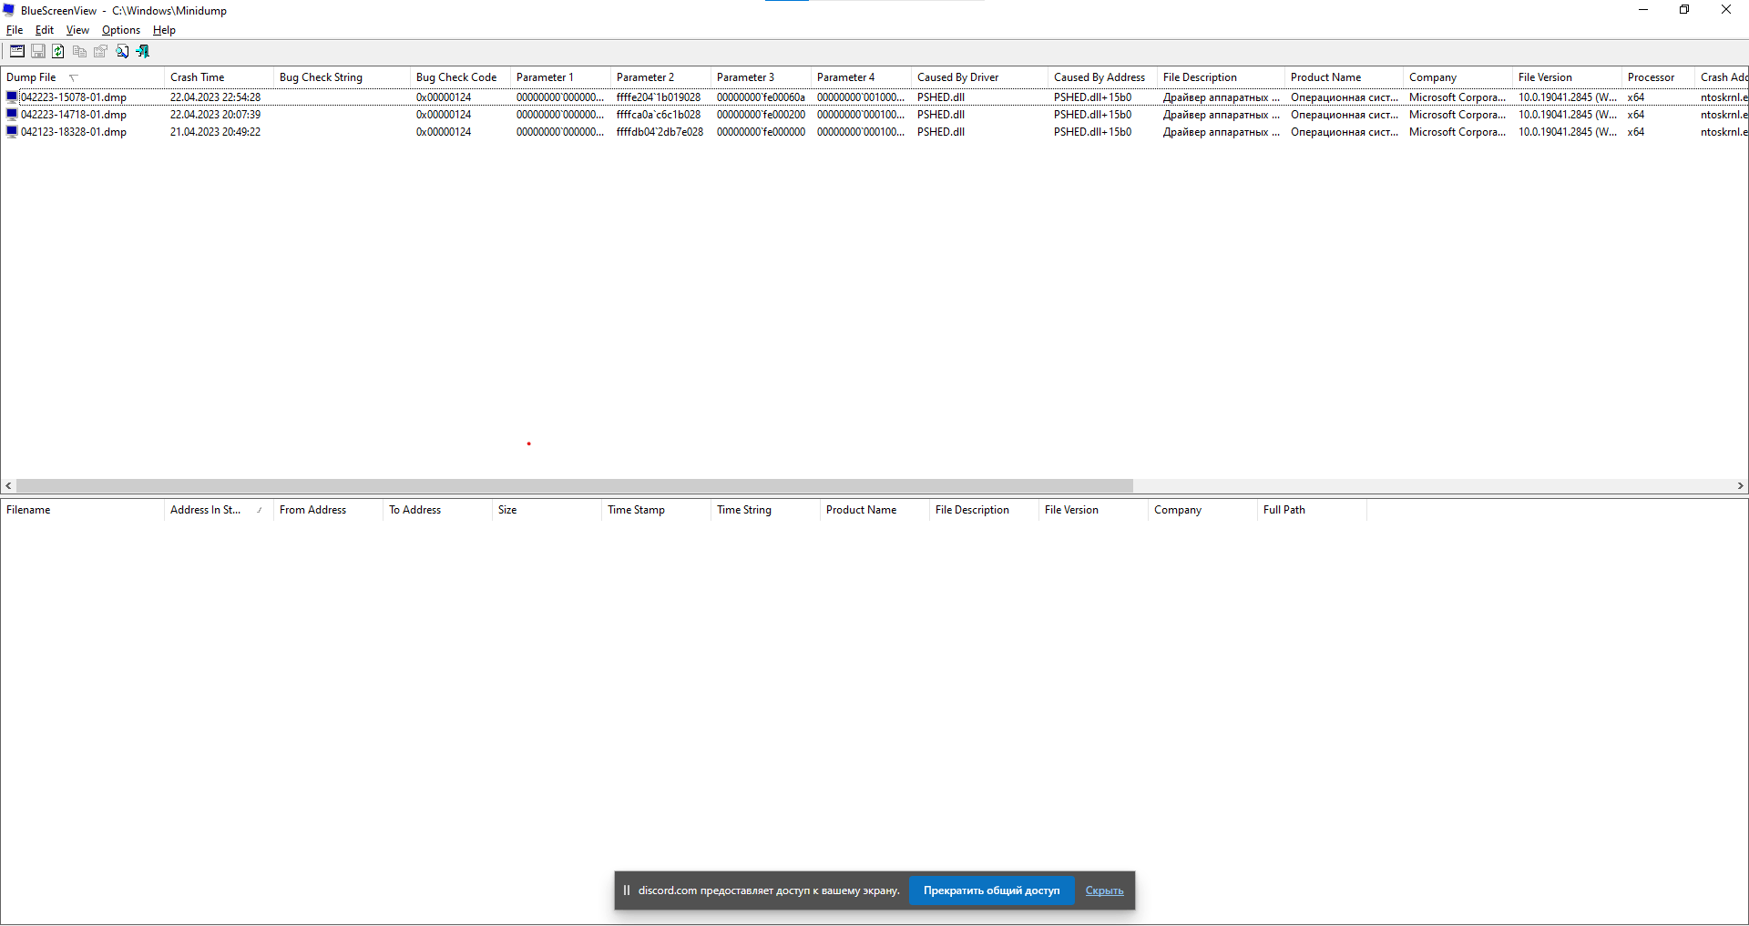Click the Properties toolbar icon
This screenshot has height=926, width=1749.
100,52
